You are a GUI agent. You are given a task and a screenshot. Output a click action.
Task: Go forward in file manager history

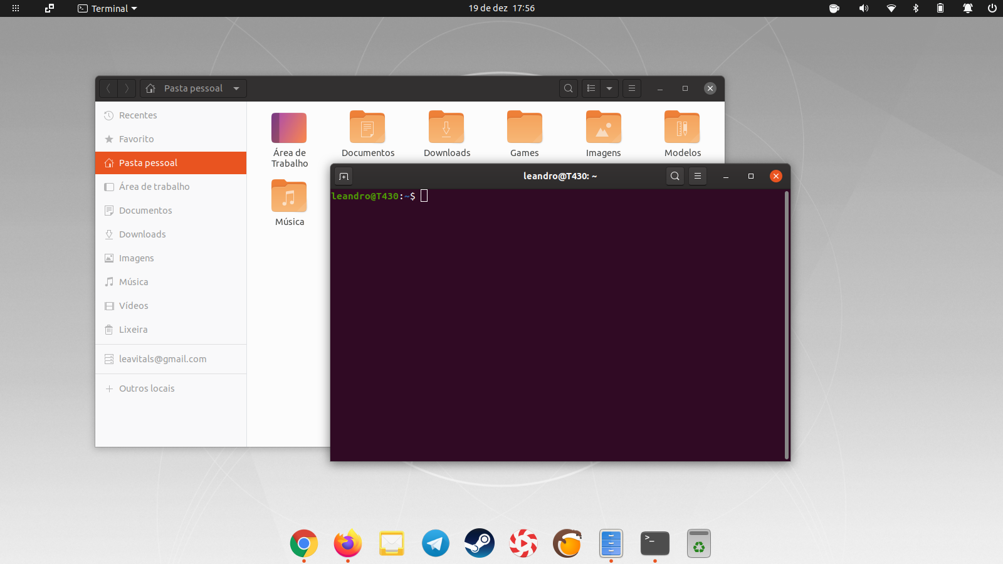click(x=127, y=88)
